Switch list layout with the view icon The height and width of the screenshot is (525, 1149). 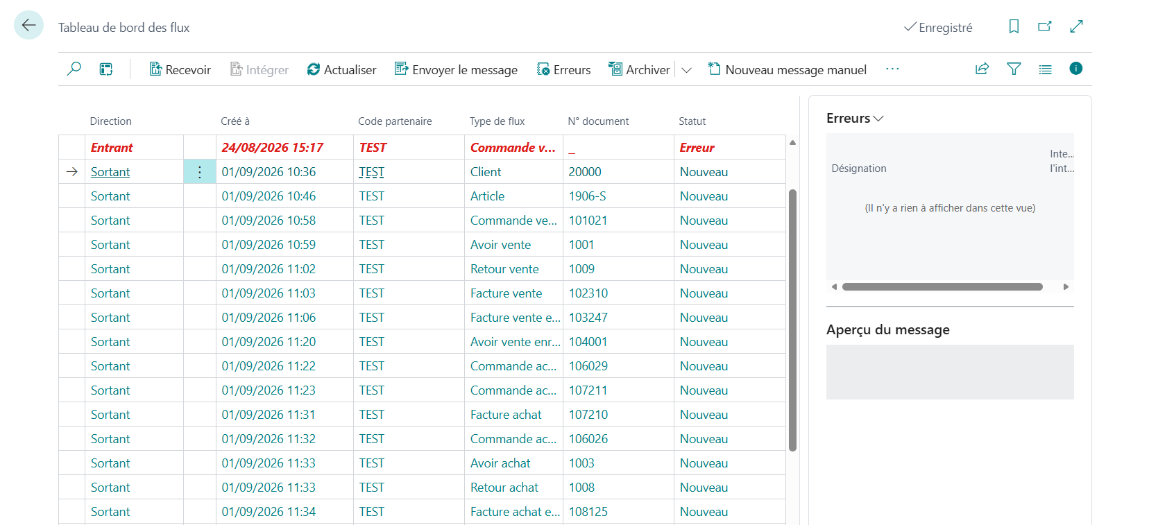1045,69
